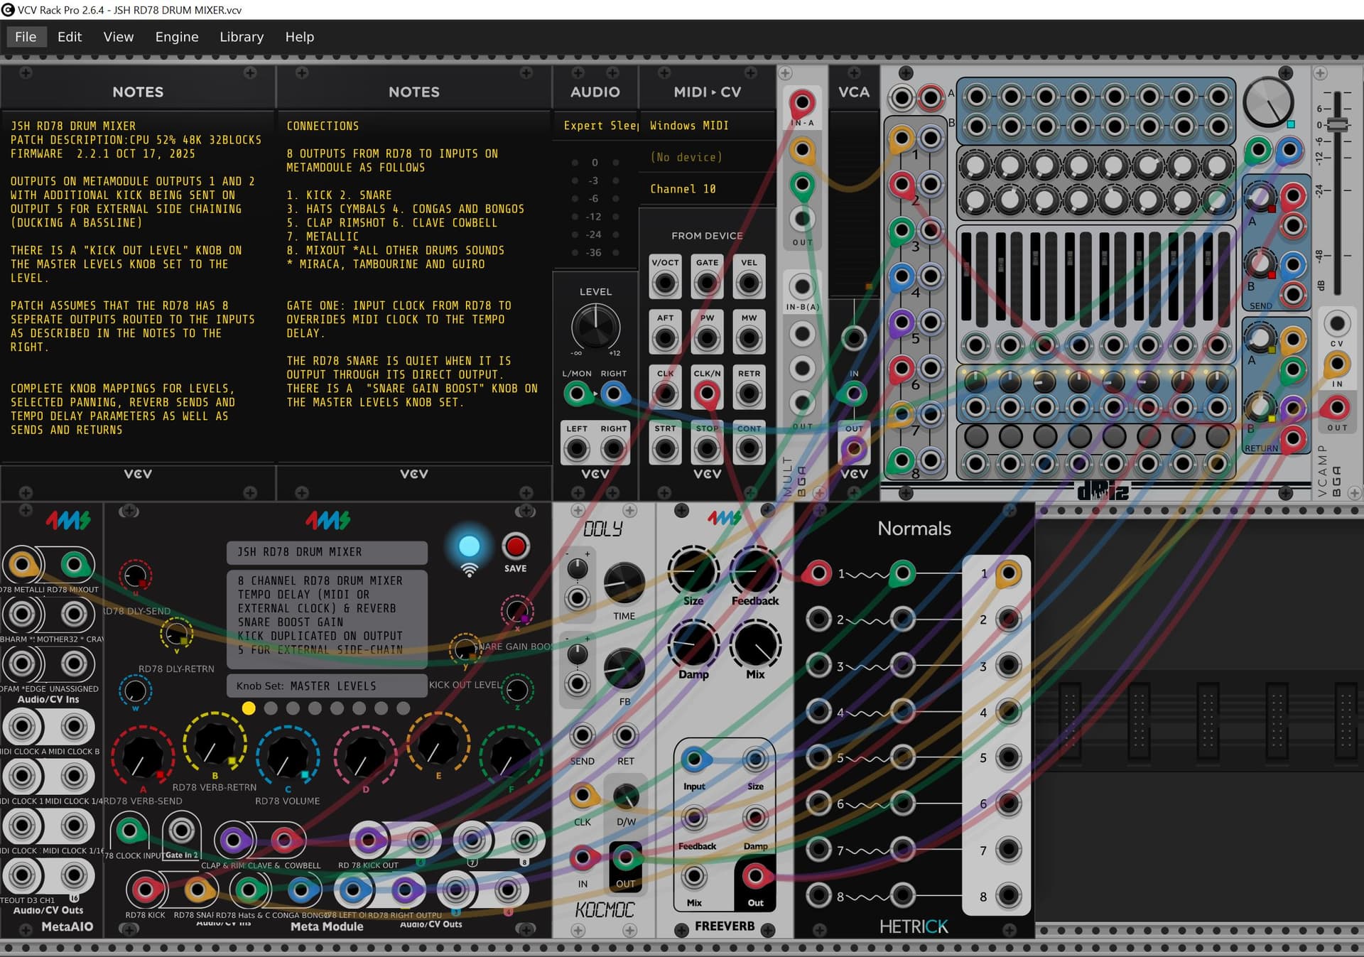Open the Library menu
This screenshot has height=957, width=1364.
click(241, 37)
